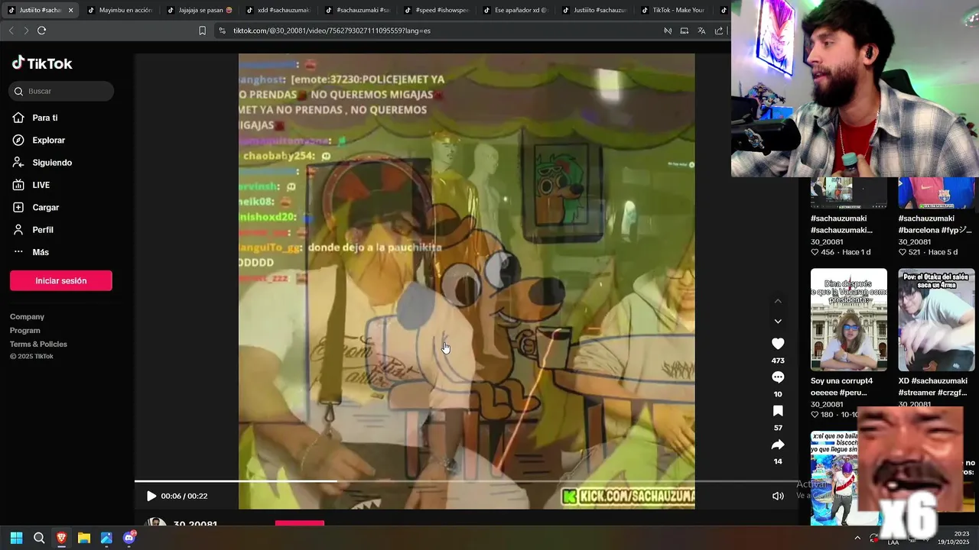
Task: Open the '#sachauzumaki #barcelona' video caption
Action: [x=935, y=224]
